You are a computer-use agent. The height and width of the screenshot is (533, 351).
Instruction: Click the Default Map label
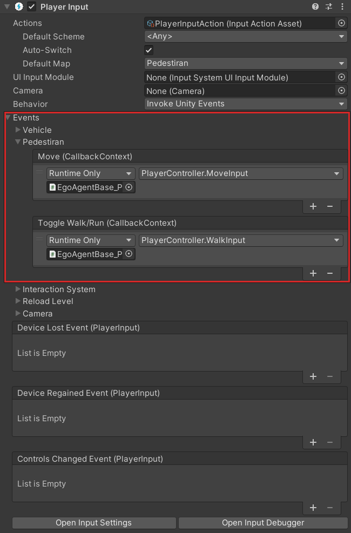point(46,64)
